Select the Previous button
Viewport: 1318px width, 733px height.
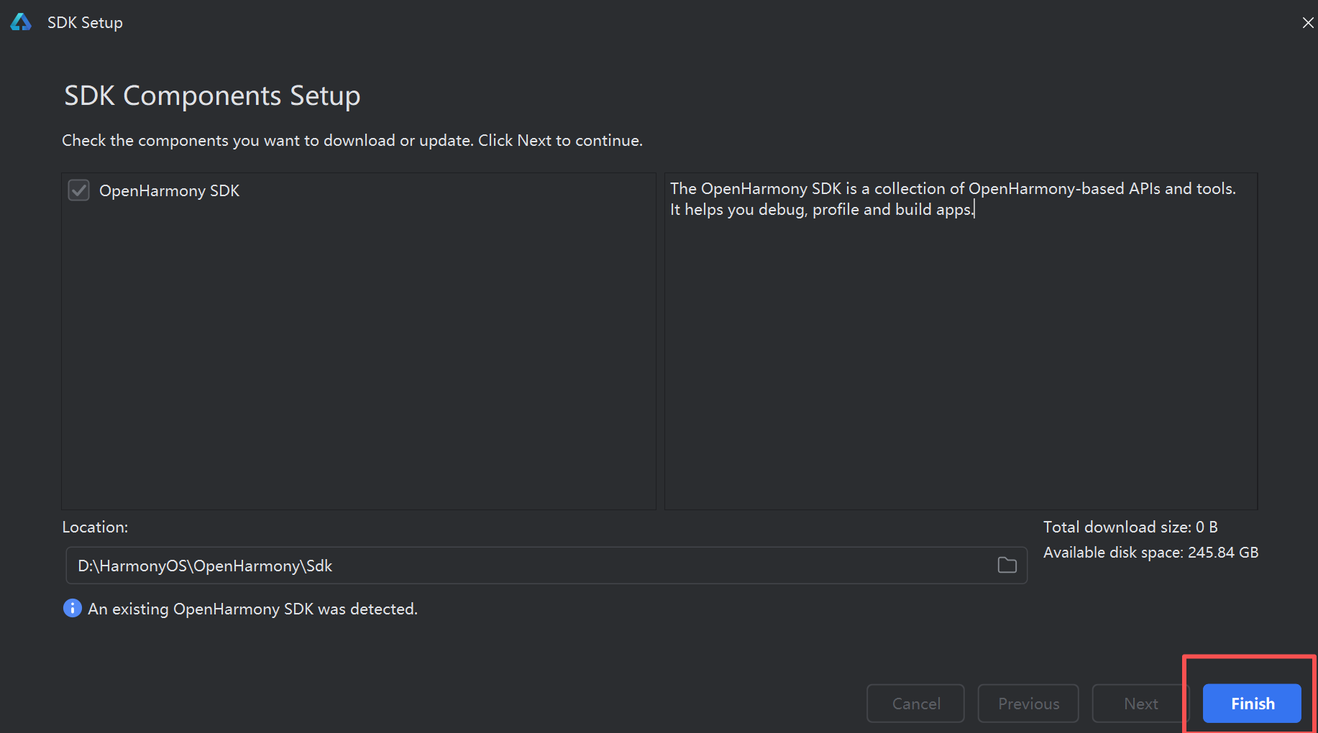tap(1028, 703)
